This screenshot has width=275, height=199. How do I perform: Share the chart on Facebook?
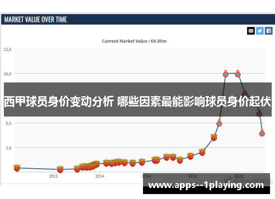coord(269,31)
